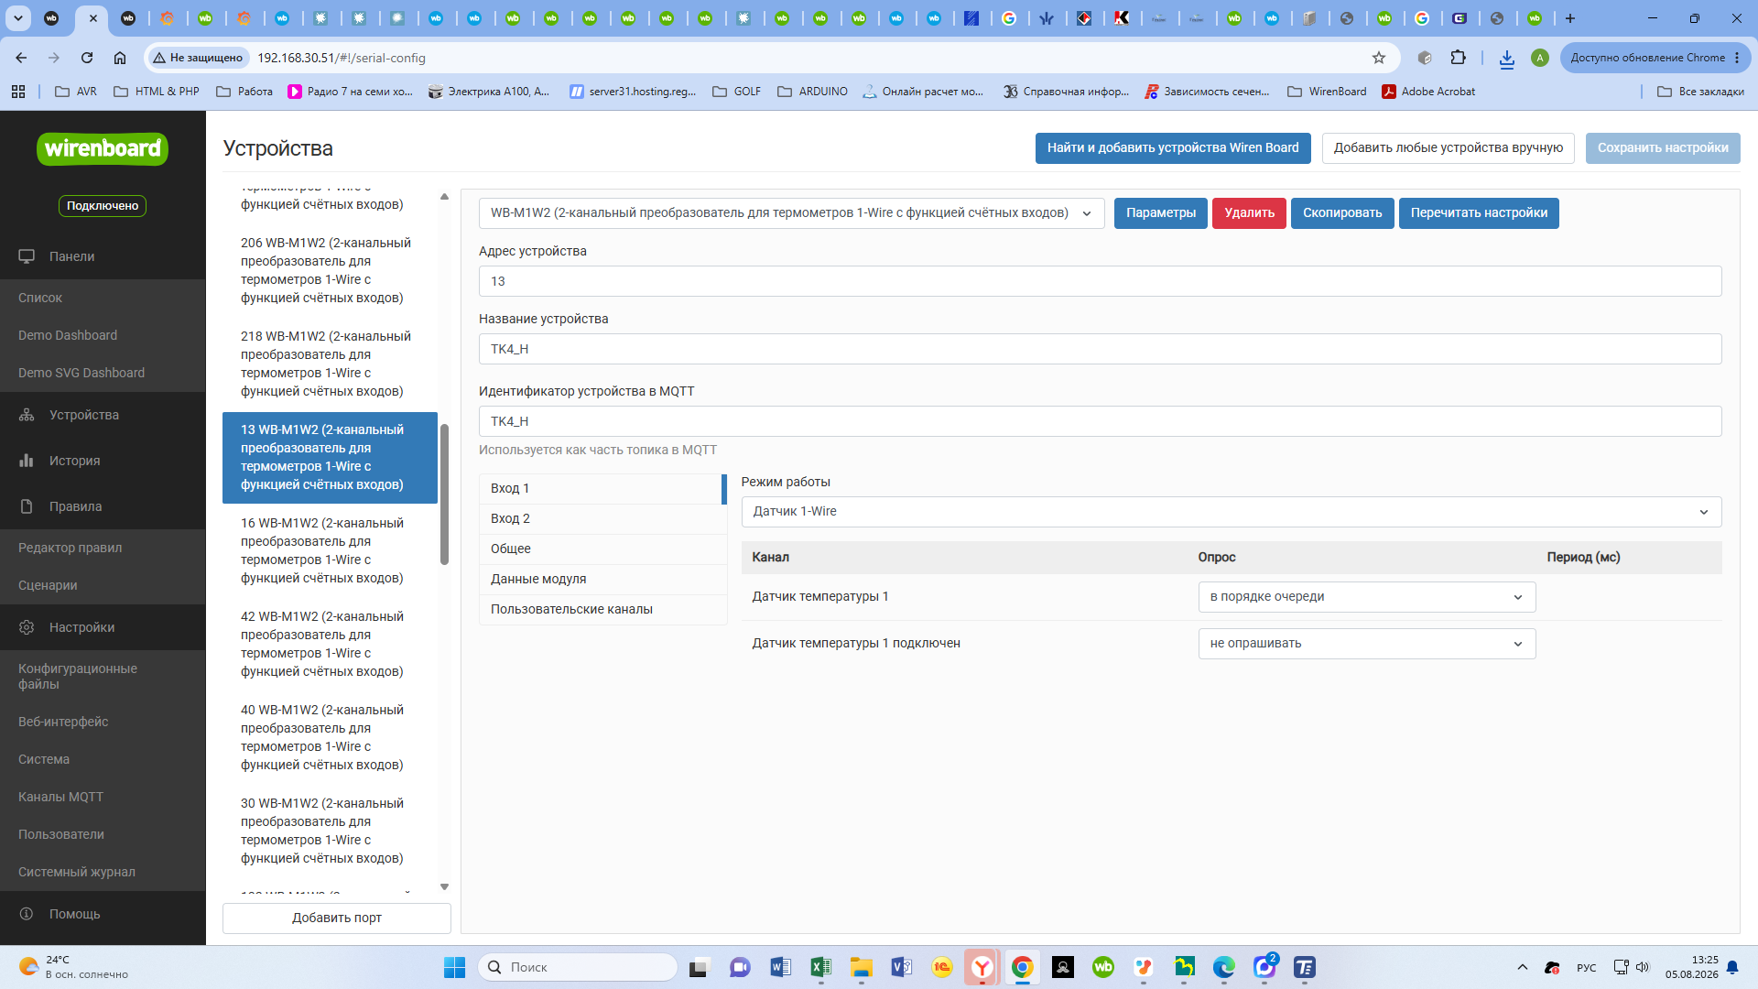Open the Windows Start menu
This screenshot has height=989, width=1758.
click(454, 967)
